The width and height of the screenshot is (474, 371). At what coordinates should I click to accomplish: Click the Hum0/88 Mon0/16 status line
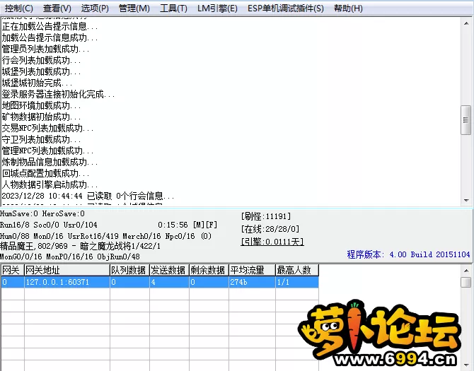tap(106, 236)
